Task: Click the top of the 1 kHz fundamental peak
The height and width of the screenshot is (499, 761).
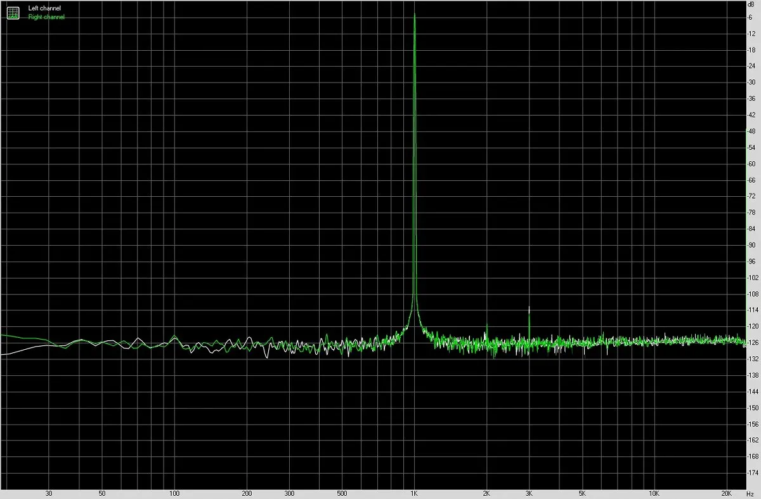Action: point(415,14)
